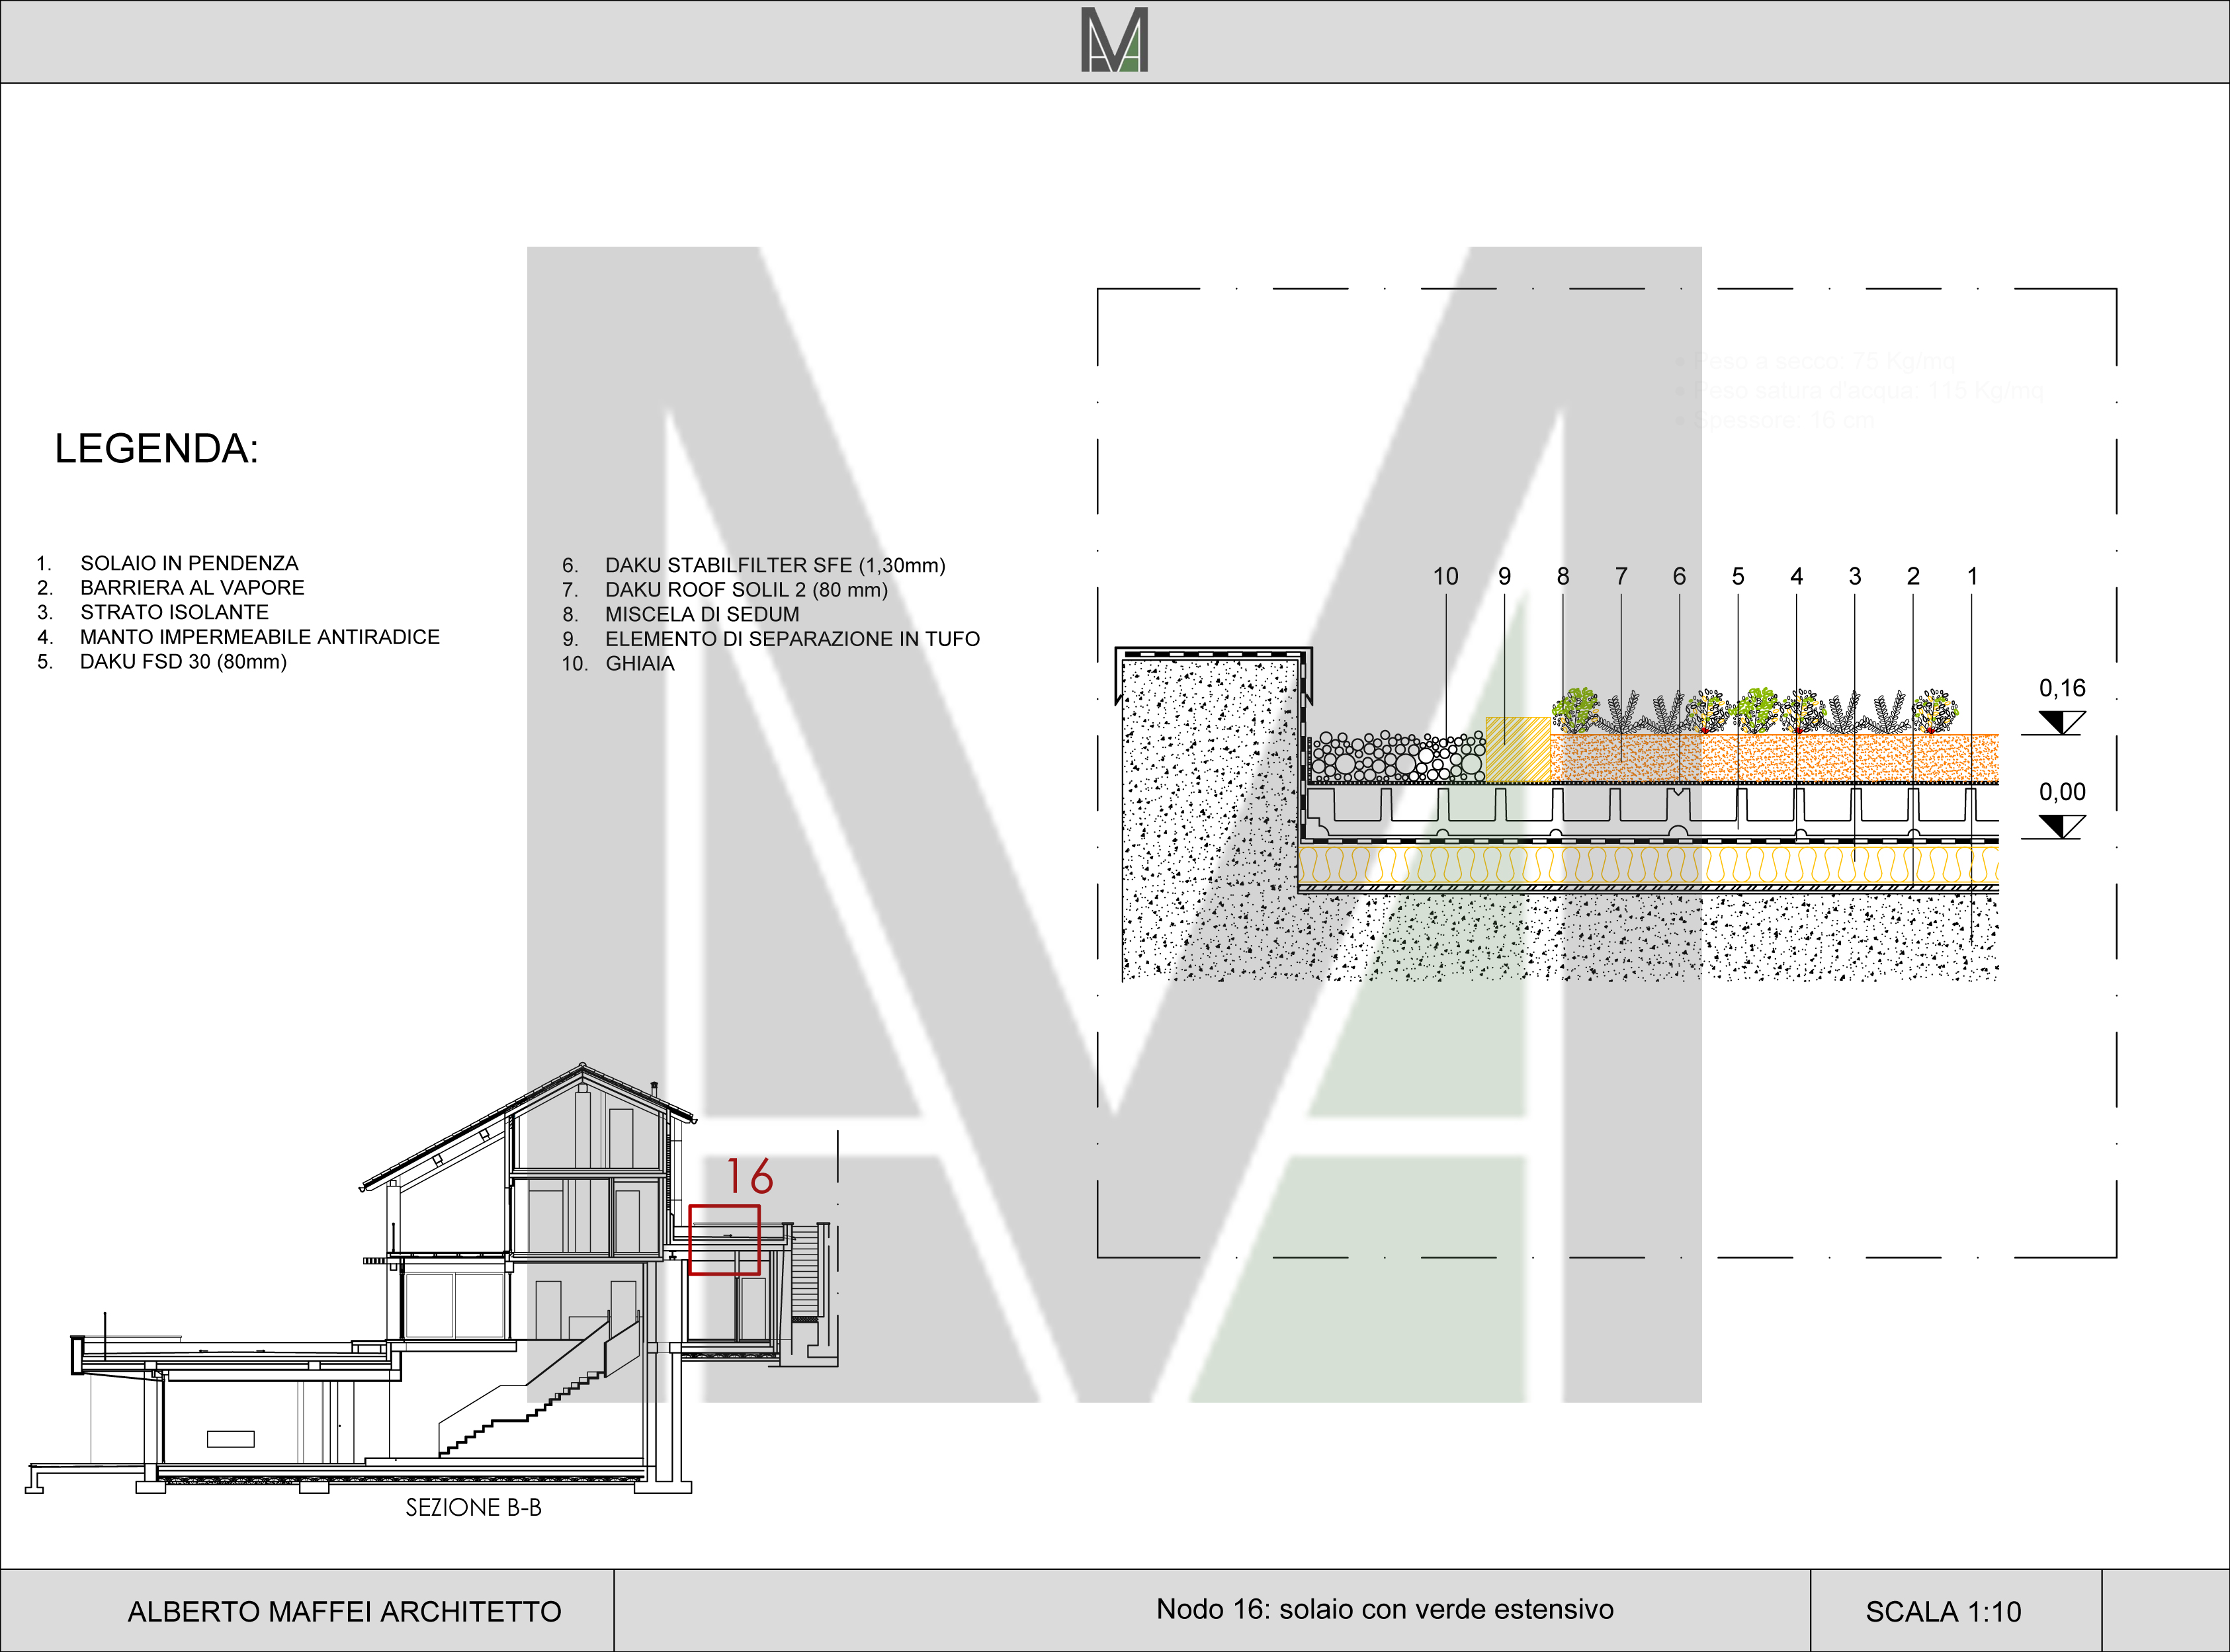Viewport: 2230px width, 1652px height.
Task: Click callout number 4 above detail
Action: 1796,576
